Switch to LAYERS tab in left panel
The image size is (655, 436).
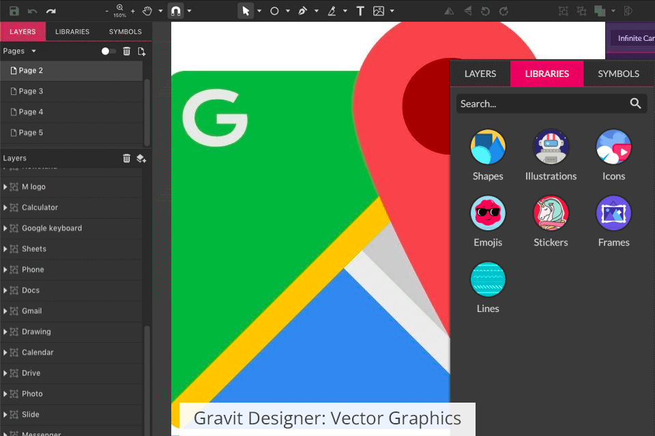pyautogui.click(x=23, y=32)
